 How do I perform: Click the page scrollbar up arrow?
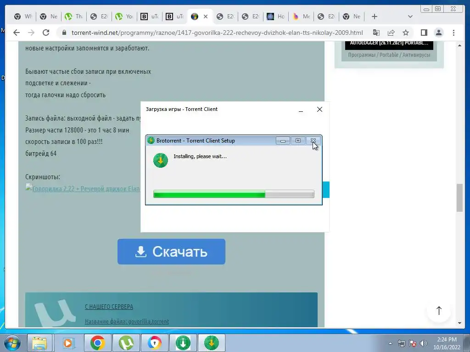click(459, 45)
